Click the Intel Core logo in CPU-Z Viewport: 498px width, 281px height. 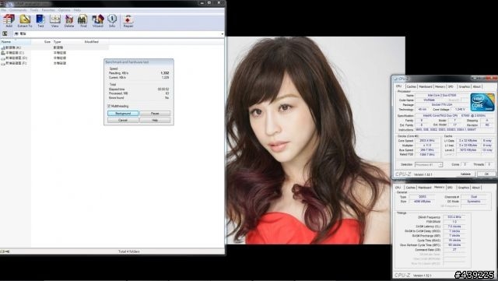click(x=482, y=102)
